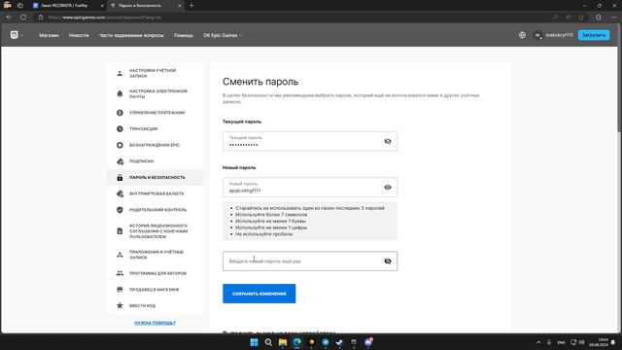Click the star icon next to Ввести код
Screen dimensions: 622x350
[x=120, y=305]
